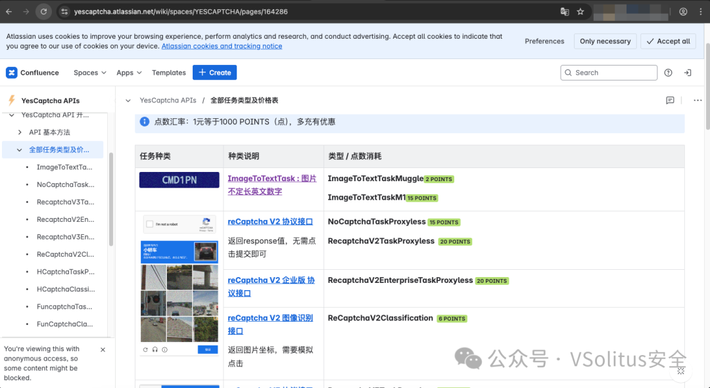This screenshot has height=388, width=710.
Task: Bookmark this page with star icon
Action: click(580, 12)
